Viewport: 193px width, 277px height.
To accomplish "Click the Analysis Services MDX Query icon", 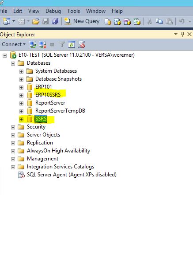I will click(117, 22).
